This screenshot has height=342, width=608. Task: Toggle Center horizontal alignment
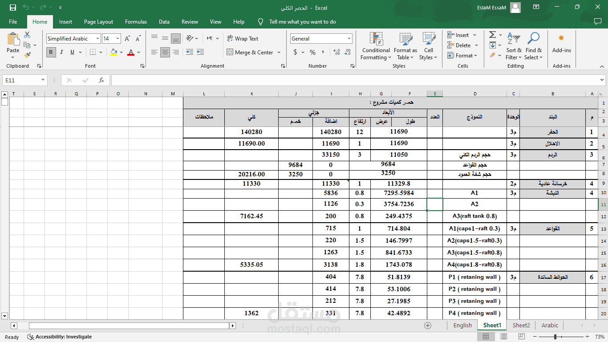[165, 52]
